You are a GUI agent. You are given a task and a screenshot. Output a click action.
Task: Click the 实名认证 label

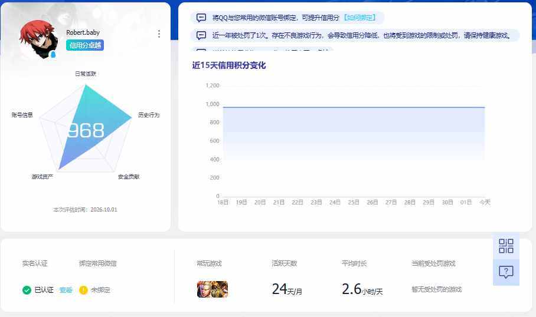pos(35,263)
